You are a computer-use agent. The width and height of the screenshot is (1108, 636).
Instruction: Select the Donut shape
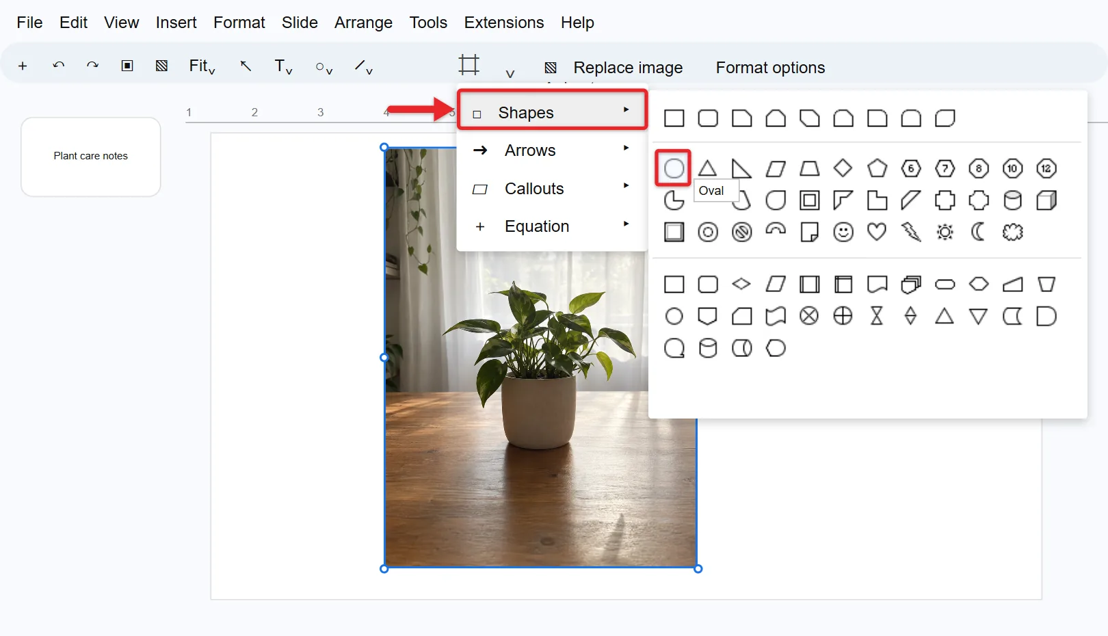[x=708, y=232]
